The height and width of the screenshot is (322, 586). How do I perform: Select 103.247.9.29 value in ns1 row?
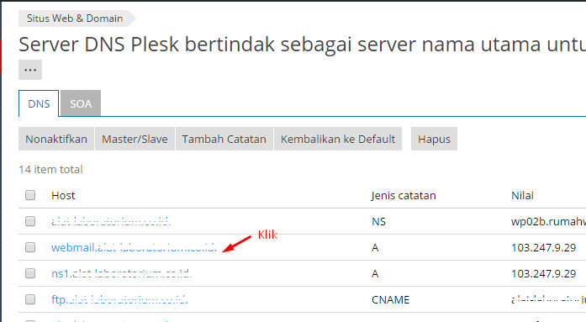coord(543,274)
